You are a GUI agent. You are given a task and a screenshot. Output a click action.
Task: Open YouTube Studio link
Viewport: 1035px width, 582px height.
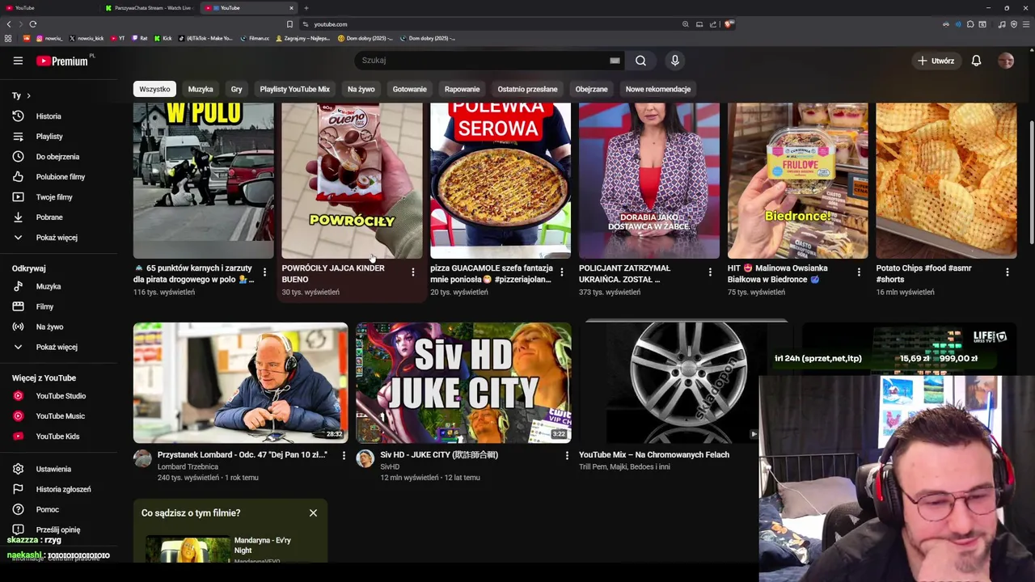(60, 396)
